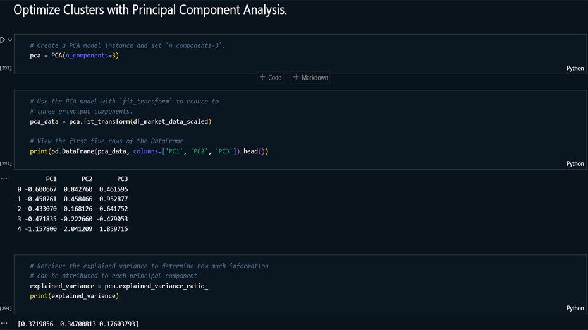
Task: Click the pd.DataFrame print statement line
Action: [x=149, y=151]
